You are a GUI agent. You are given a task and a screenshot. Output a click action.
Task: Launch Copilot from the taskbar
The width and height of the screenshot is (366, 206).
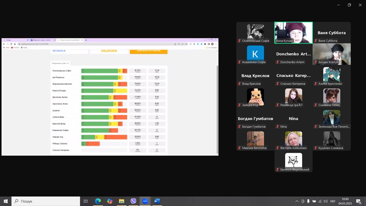tap(110, 201)
